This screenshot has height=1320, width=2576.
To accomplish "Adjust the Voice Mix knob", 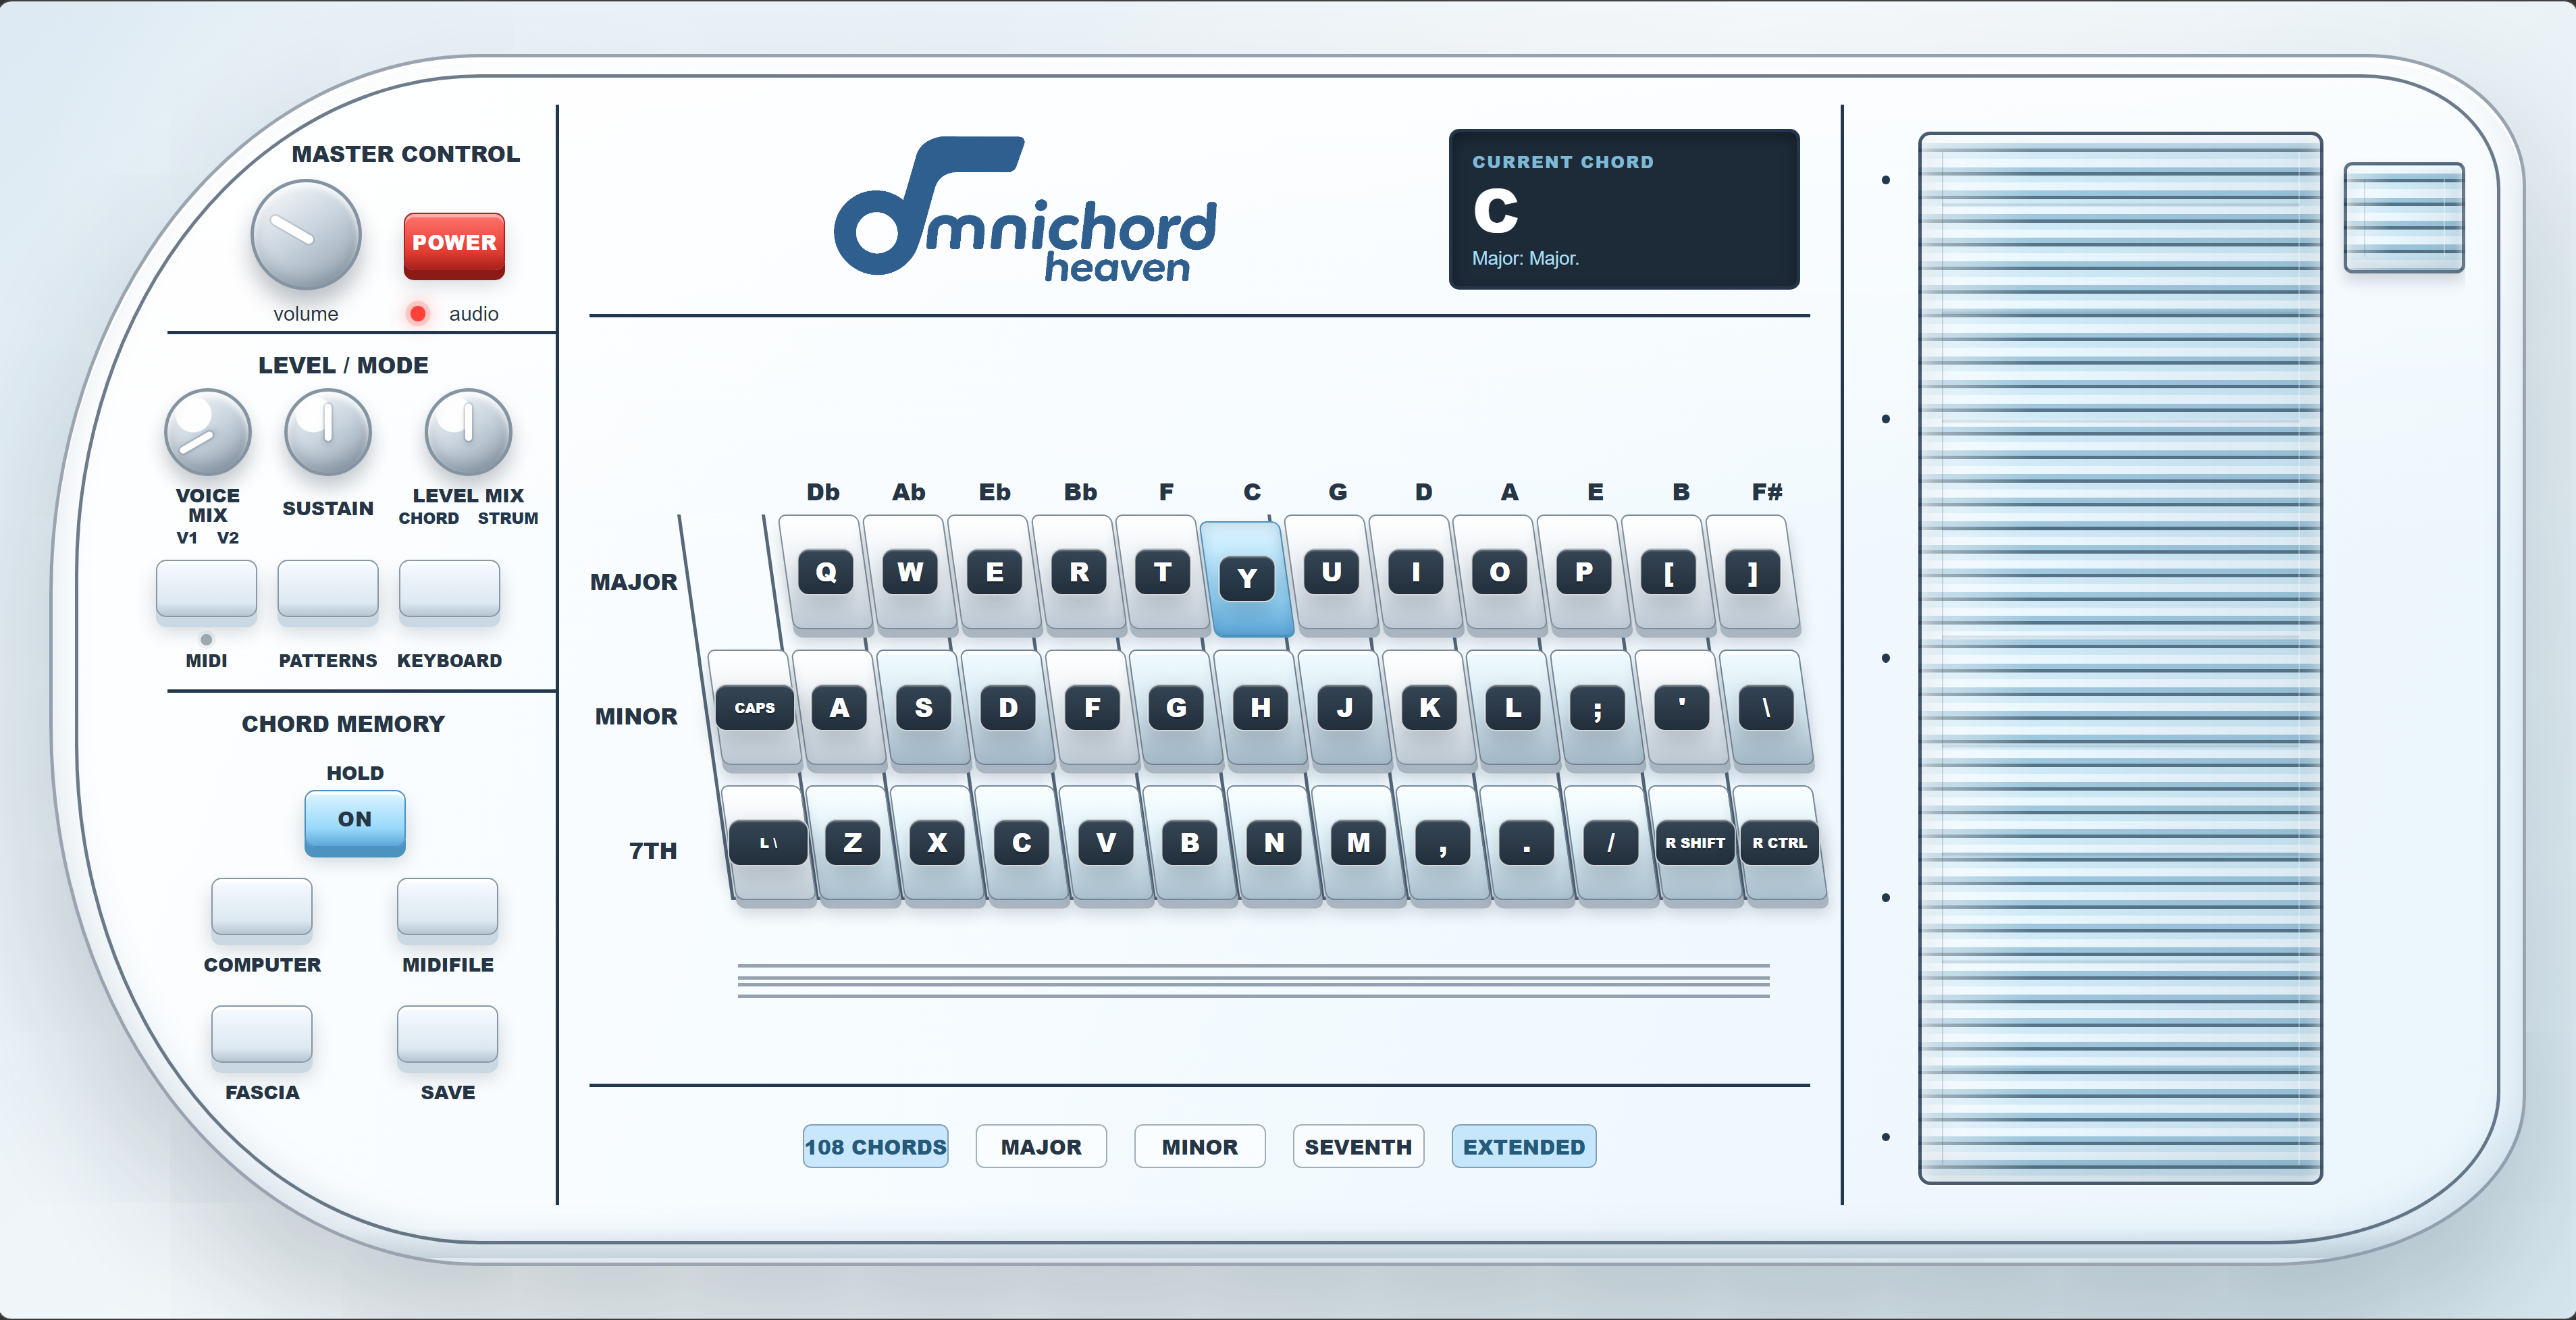I will [207, 432].
